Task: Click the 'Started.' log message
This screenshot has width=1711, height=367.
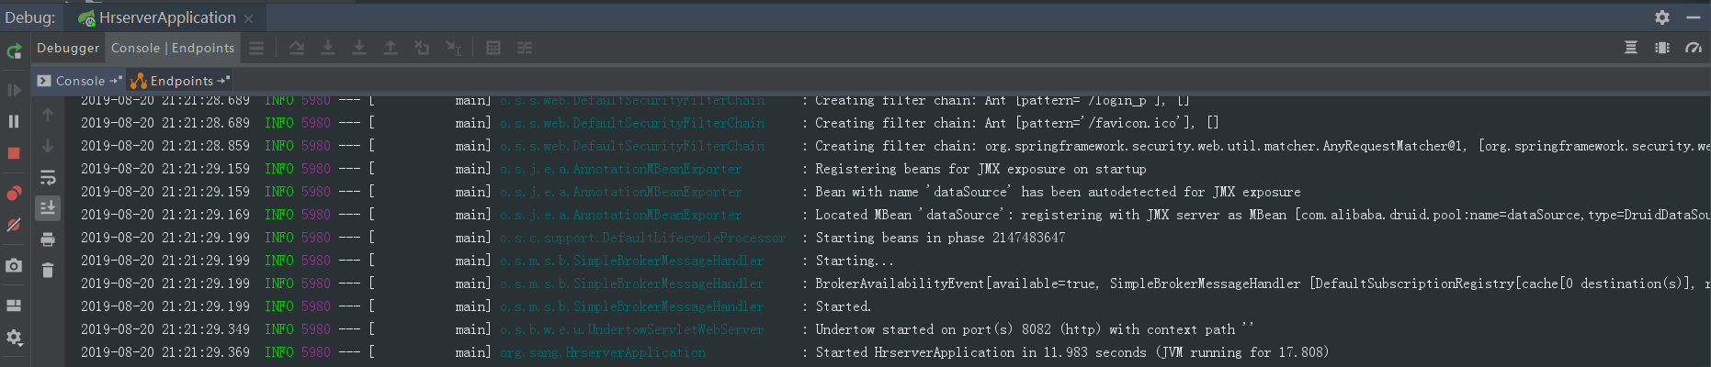Action: point(843,306)
